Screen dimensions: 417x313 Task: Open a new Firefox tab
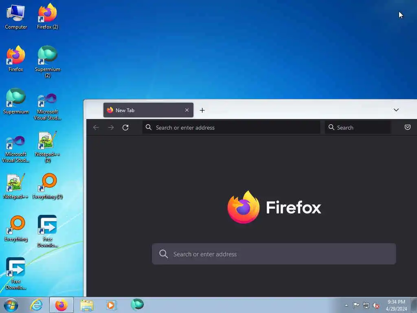click(x=202, y=110)
